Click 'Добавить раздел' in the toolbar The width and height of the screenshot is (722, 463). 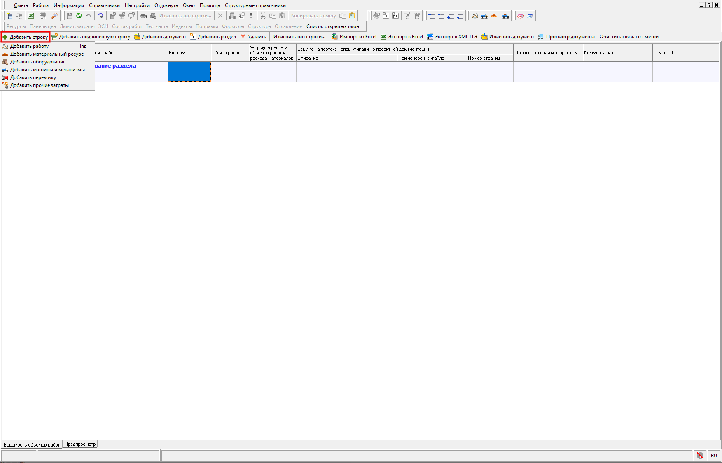tap(213, 37)
